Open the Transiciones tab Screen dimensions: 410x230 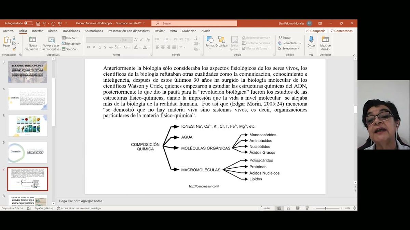click(x=71, y=31)
